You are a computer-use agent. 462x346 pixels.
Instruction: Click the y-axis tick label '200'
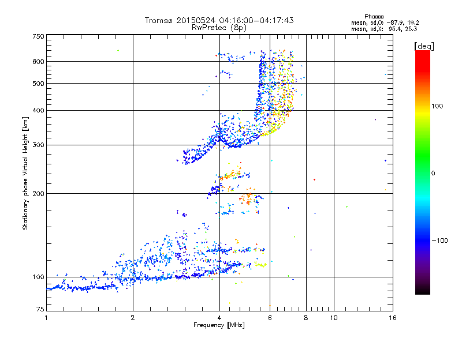pyautogui.click(x=38, y=194)
